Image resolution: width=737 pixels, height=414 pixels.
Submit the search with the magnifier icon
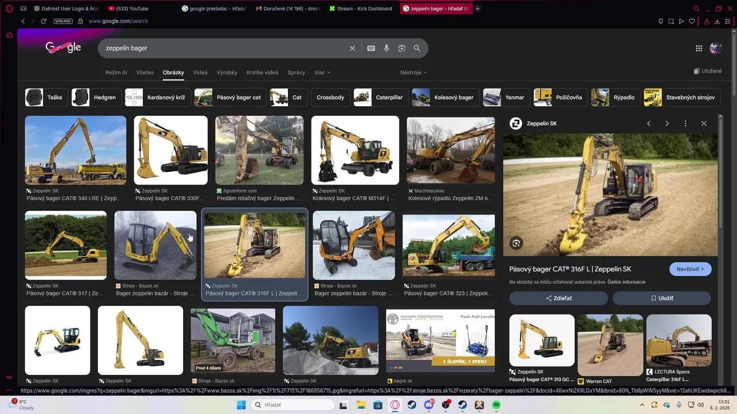coord(417,48)
